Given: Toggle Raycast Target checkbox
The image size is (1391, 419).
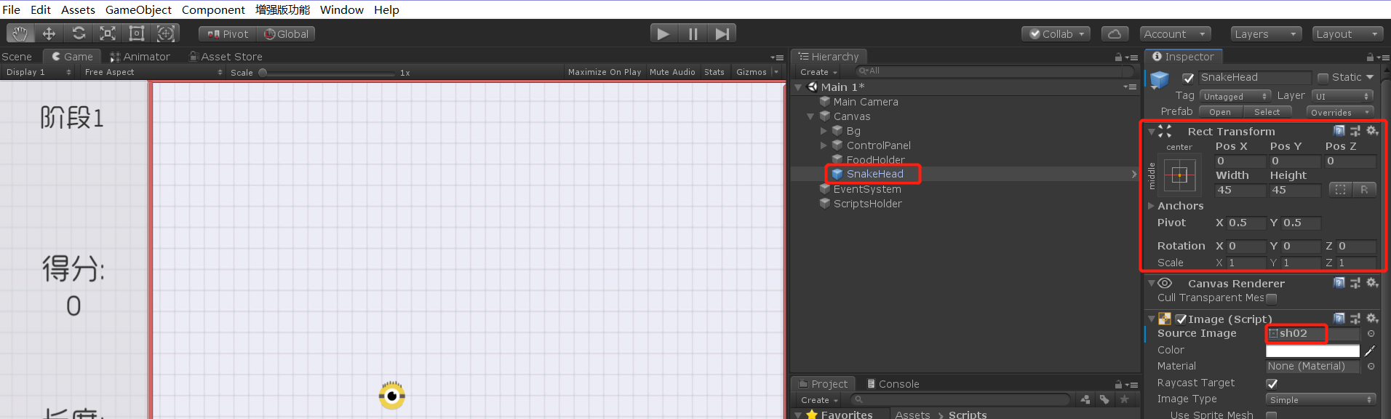Looking at the screenshot, I should click(1272, 383).
